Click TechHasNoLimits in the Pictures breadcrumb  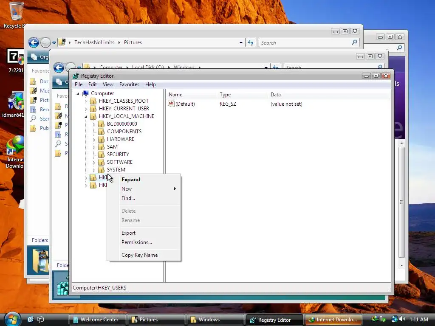[94, 42]
